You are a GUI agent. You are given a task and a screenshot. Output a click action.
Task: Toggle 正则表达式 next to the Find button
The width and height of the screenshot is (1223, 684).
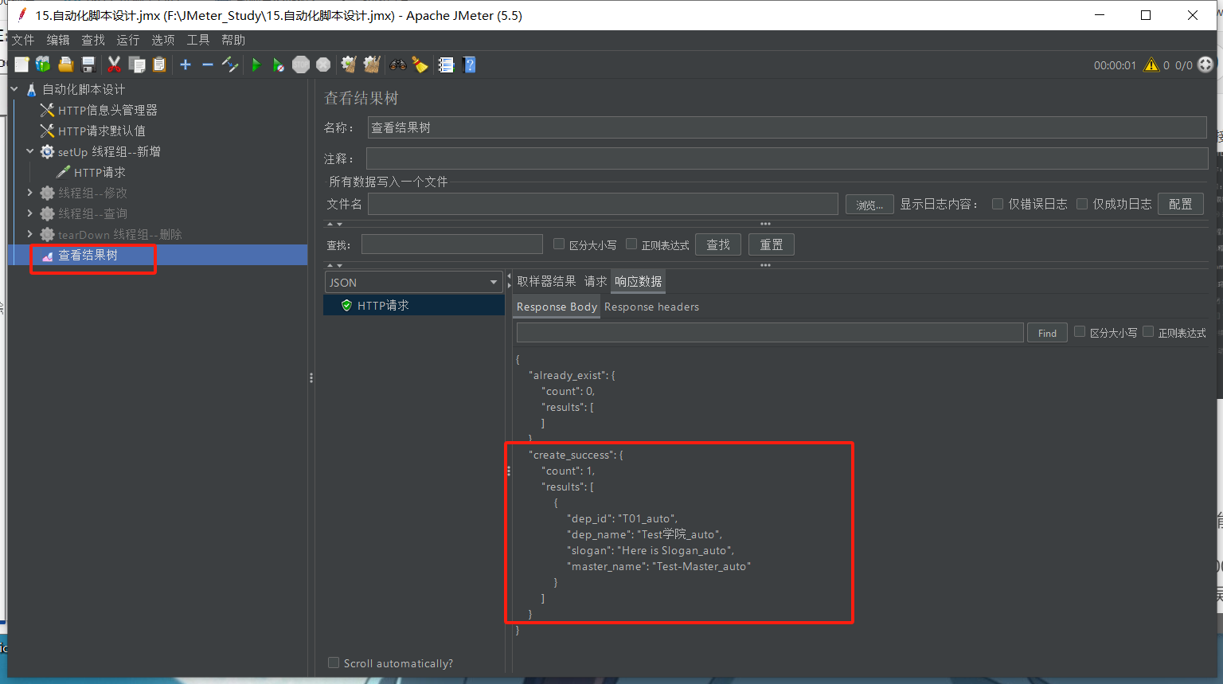pyautogui.click(x=1148, y=332)
